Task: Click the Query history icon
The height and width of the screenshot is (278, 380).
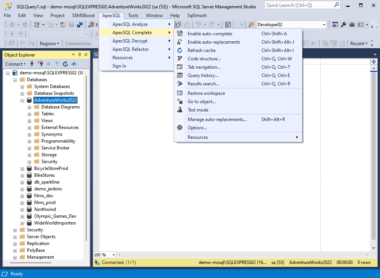Action: pos(180,75)
